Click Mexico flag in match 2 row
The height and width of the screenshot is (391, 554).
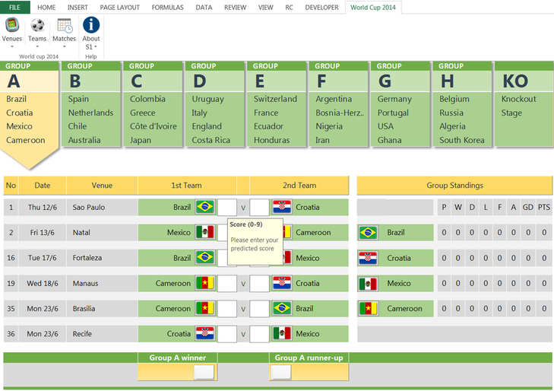pyautogui.click(x=205, y=232)
